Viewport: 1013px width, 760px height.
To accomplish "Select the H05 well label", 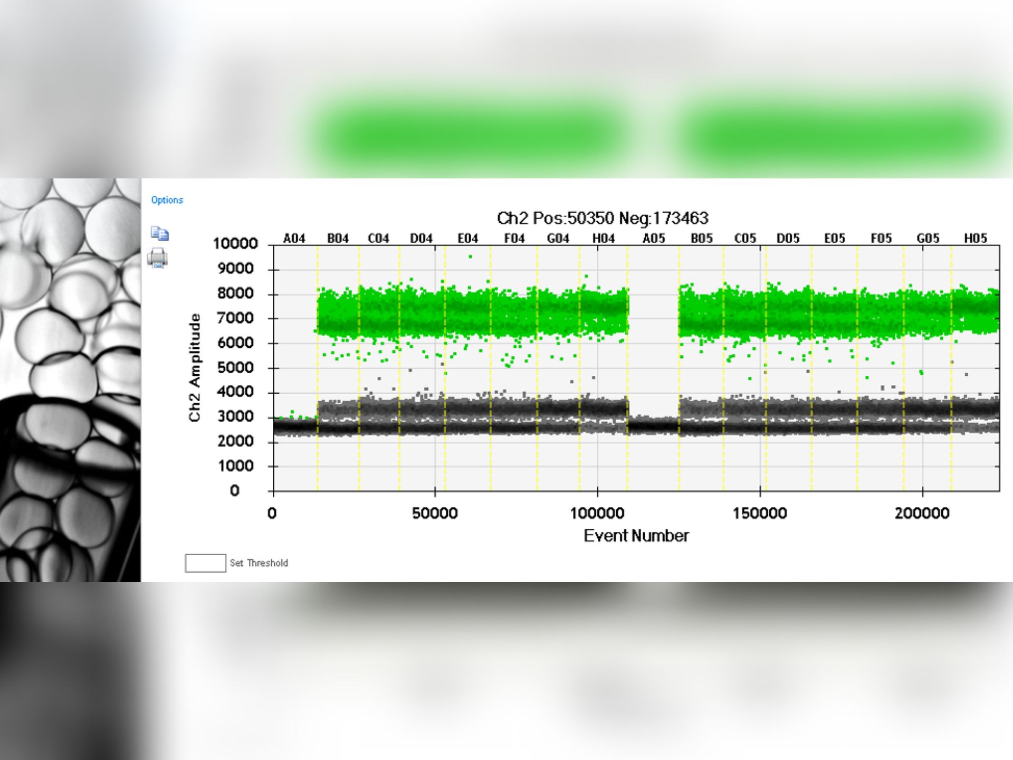I will tap(975, 239).
